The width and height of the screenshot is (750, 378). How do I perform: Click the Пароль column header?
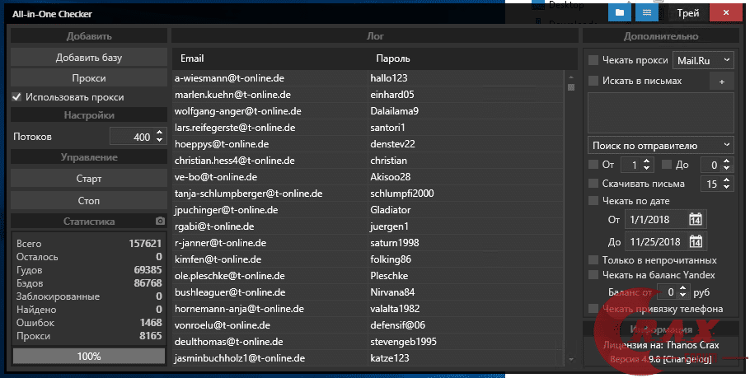392,59
